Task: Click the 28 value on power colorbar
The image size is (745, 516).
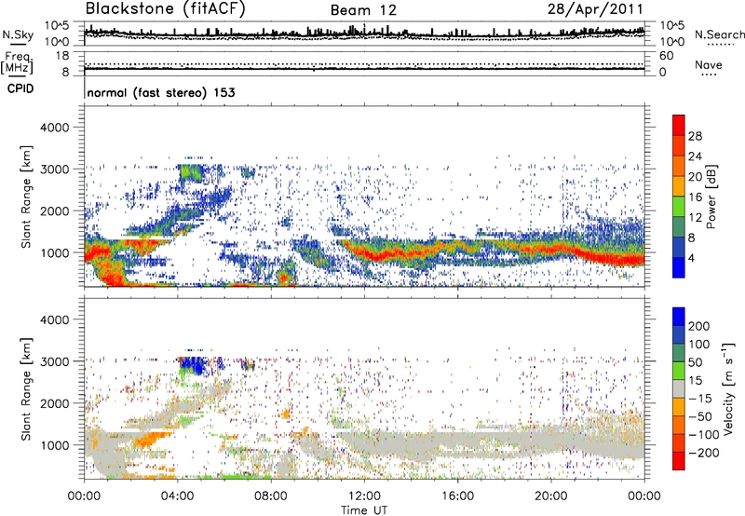Action: tap(695, 136)
